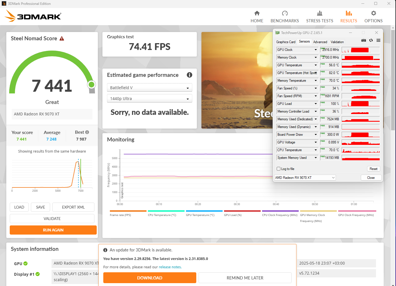
Task: Click the Steel Nomad artwork thumbnail
Action: click(x=237, y=80)
